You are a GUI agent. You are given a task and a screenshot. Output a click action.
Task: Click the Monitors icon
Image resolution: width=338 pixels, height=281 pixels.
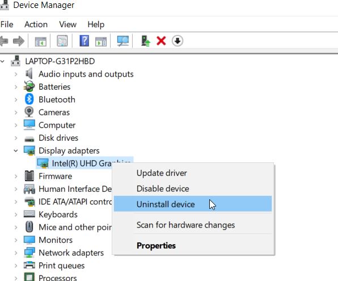[x=29, y=240]
